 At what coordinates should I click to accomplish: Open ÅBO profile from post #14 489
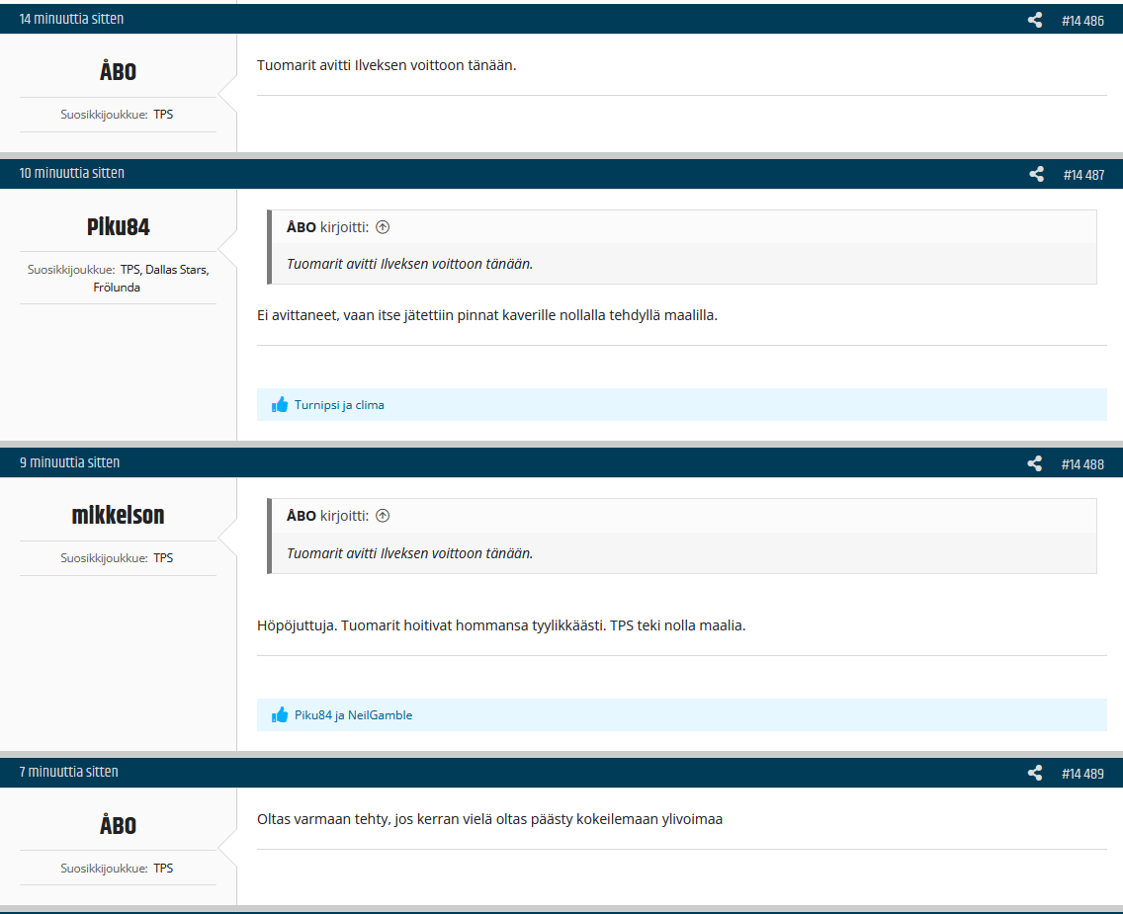point(118,826)
